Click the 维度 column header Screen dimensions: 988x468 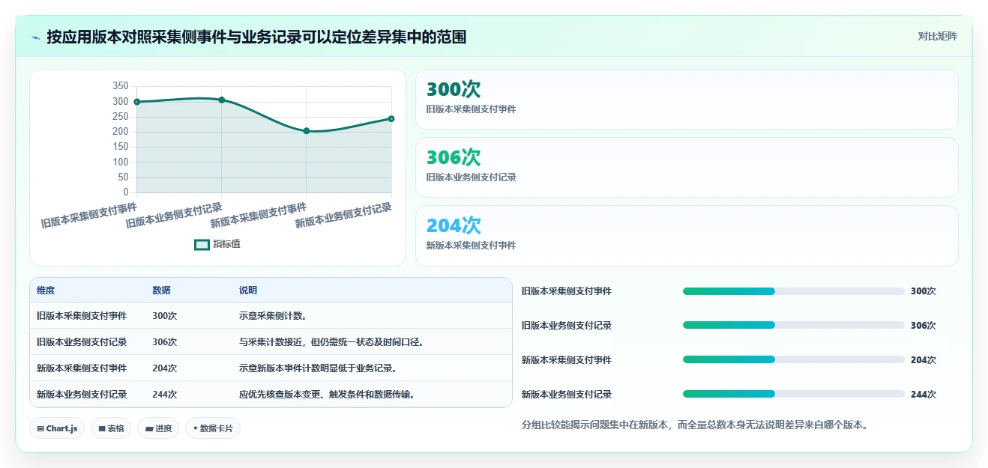(x=46, y=291)
